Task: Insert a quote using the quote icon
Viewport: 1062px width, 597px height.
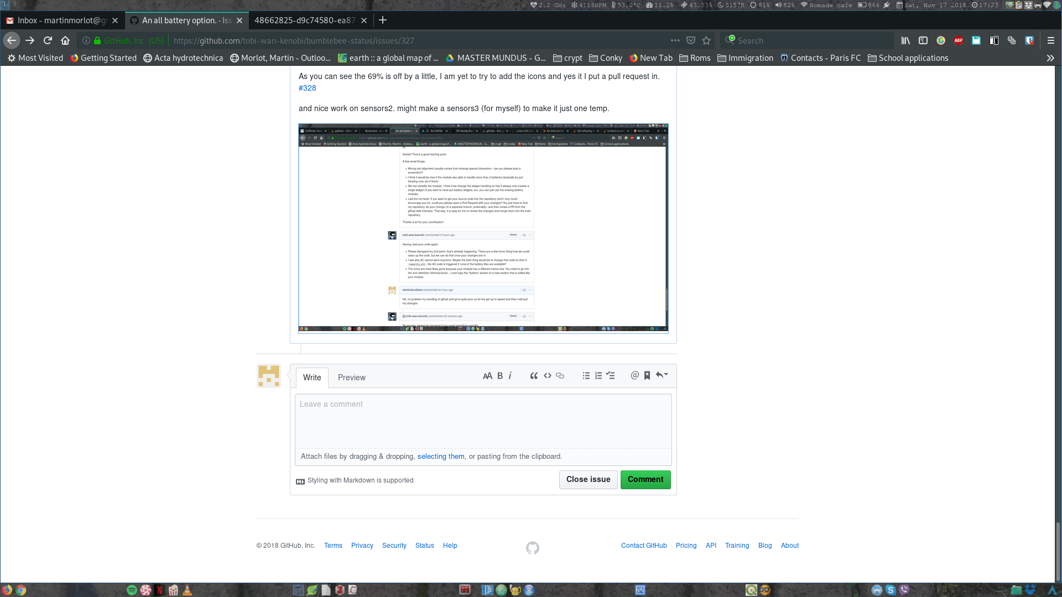Action: [534, 375]
